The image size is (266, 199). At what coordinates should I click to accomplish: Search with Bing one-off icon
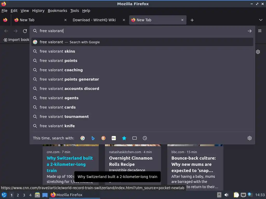point(93,138)
